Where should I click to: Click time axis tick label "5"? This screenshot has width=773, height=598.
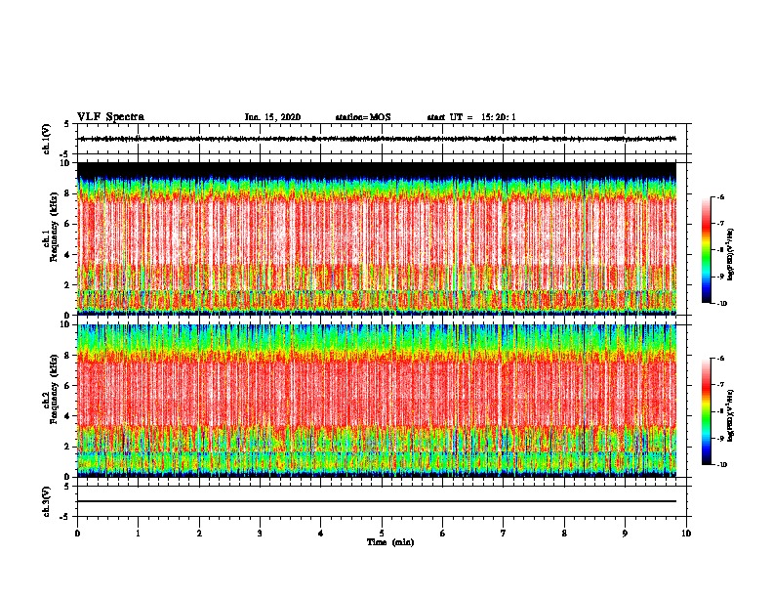(382, 534)
